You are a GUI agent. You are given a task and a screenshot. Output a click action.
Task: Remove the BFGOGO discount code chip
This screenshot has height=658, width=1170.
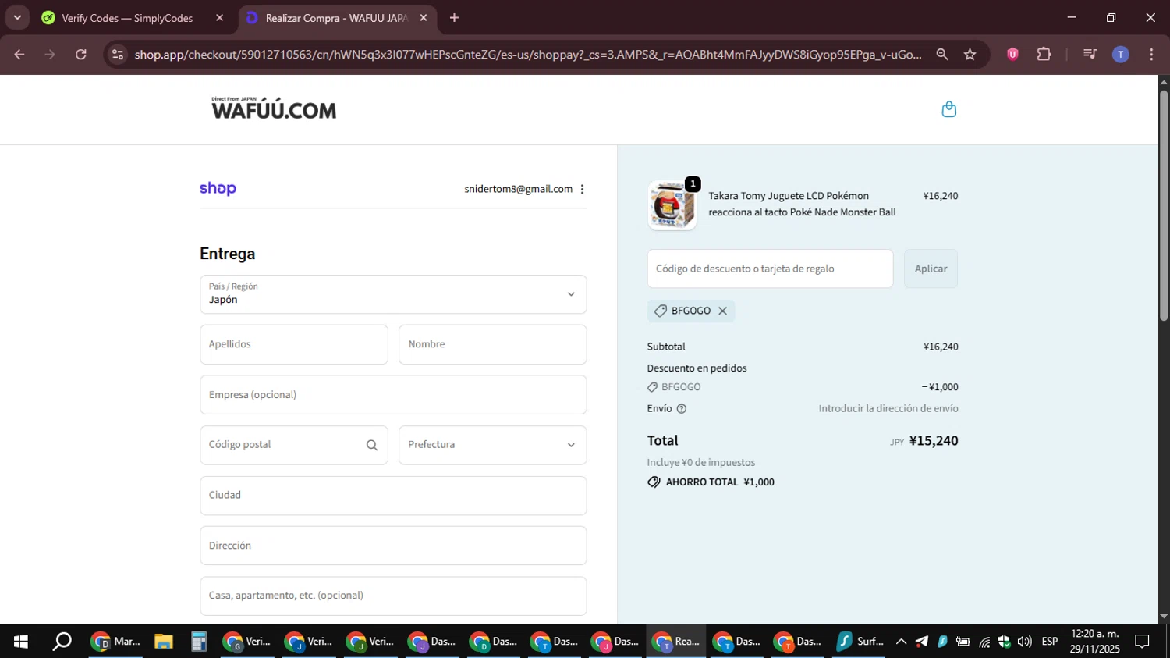(x=722, y=311)
